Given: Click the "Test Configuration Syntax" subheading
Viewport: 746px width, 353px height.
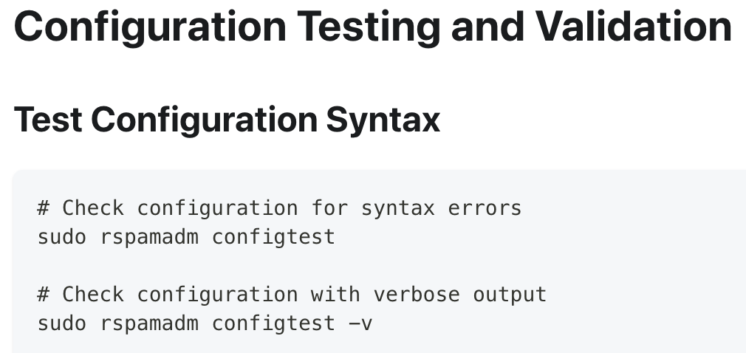Looking at the screenshot, I should click(x=227, y=119).
